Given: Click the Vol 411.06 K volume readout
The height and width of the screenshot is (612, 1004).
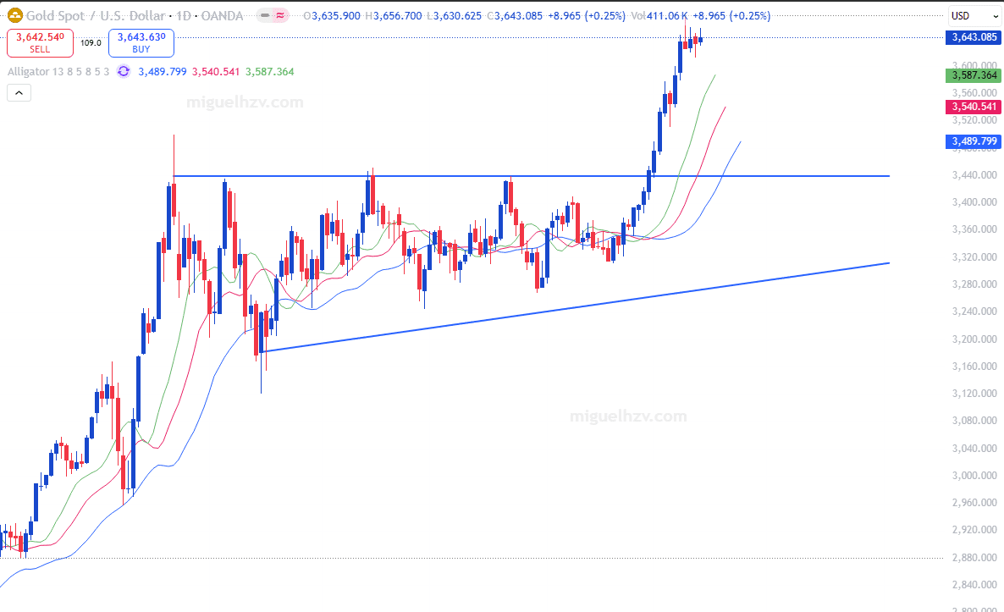Looking at the screenshot, I should 666,15.
